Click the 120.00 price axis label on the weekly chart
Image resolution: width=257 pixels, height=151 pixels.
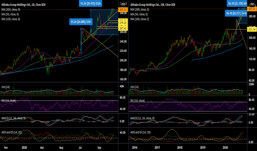click(252, 59)
